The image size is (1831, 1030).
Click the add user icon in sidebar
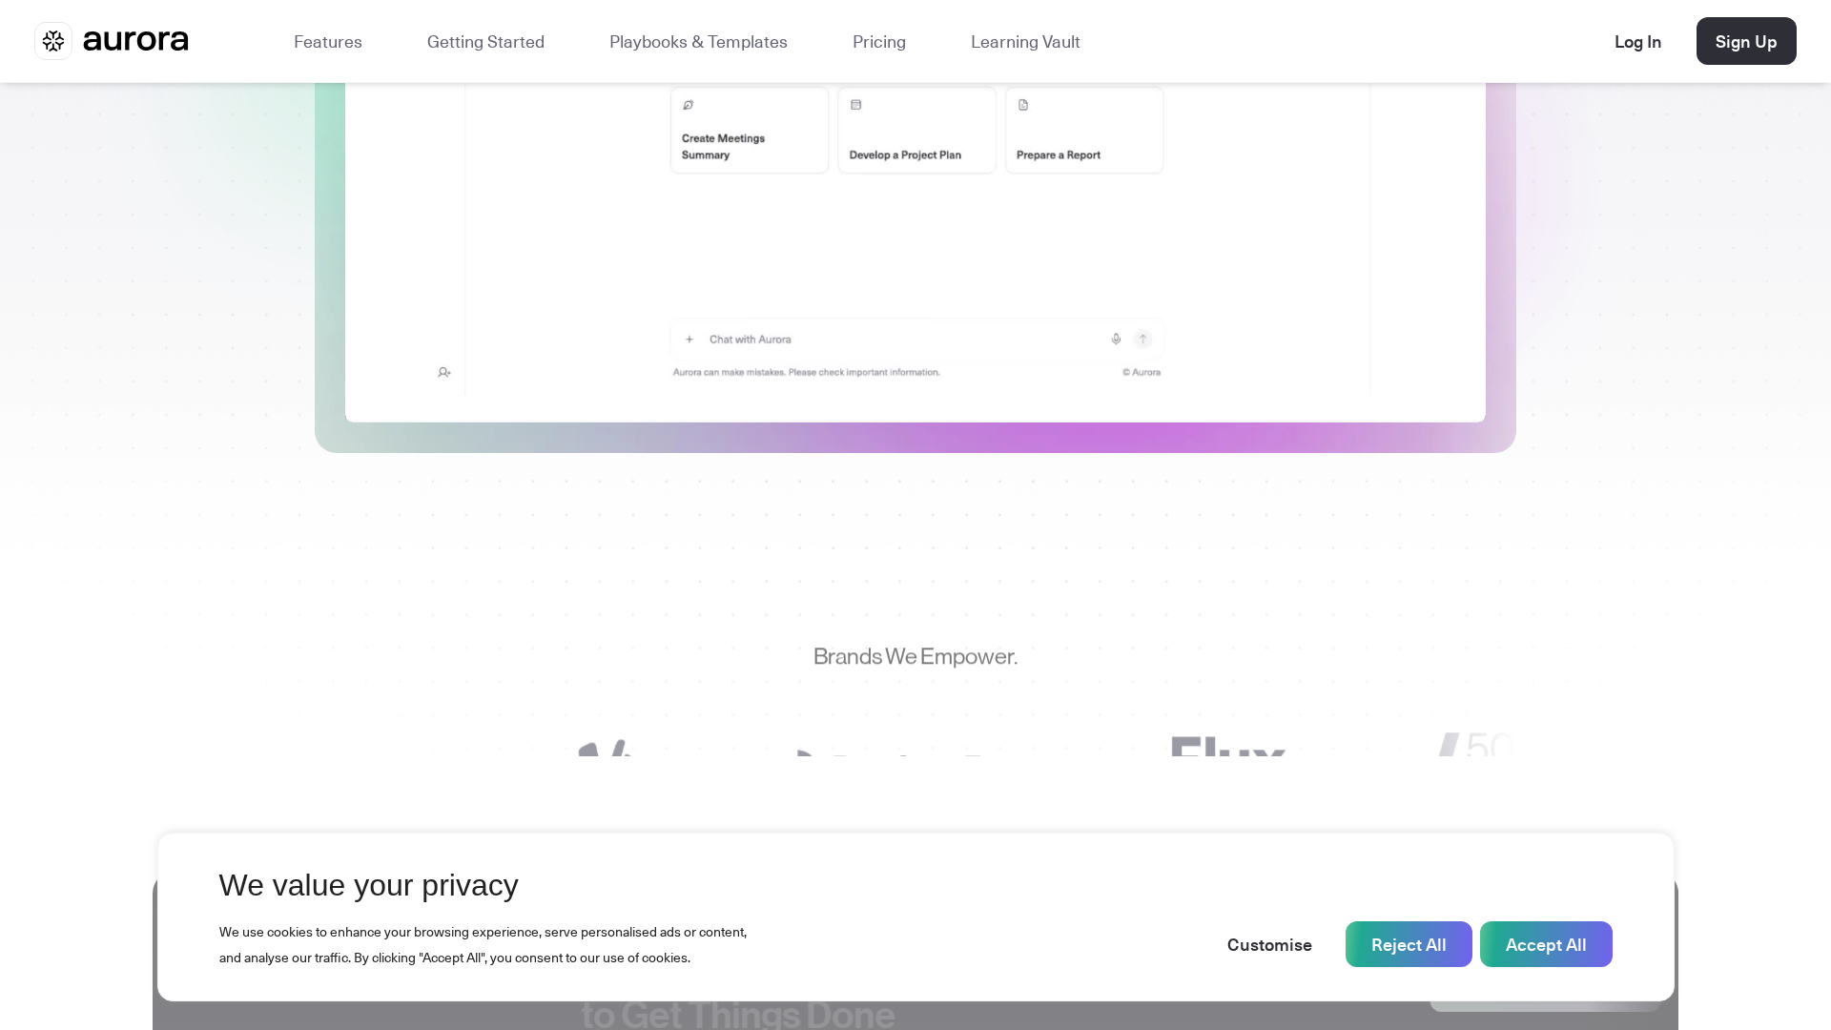pos(444,372)
